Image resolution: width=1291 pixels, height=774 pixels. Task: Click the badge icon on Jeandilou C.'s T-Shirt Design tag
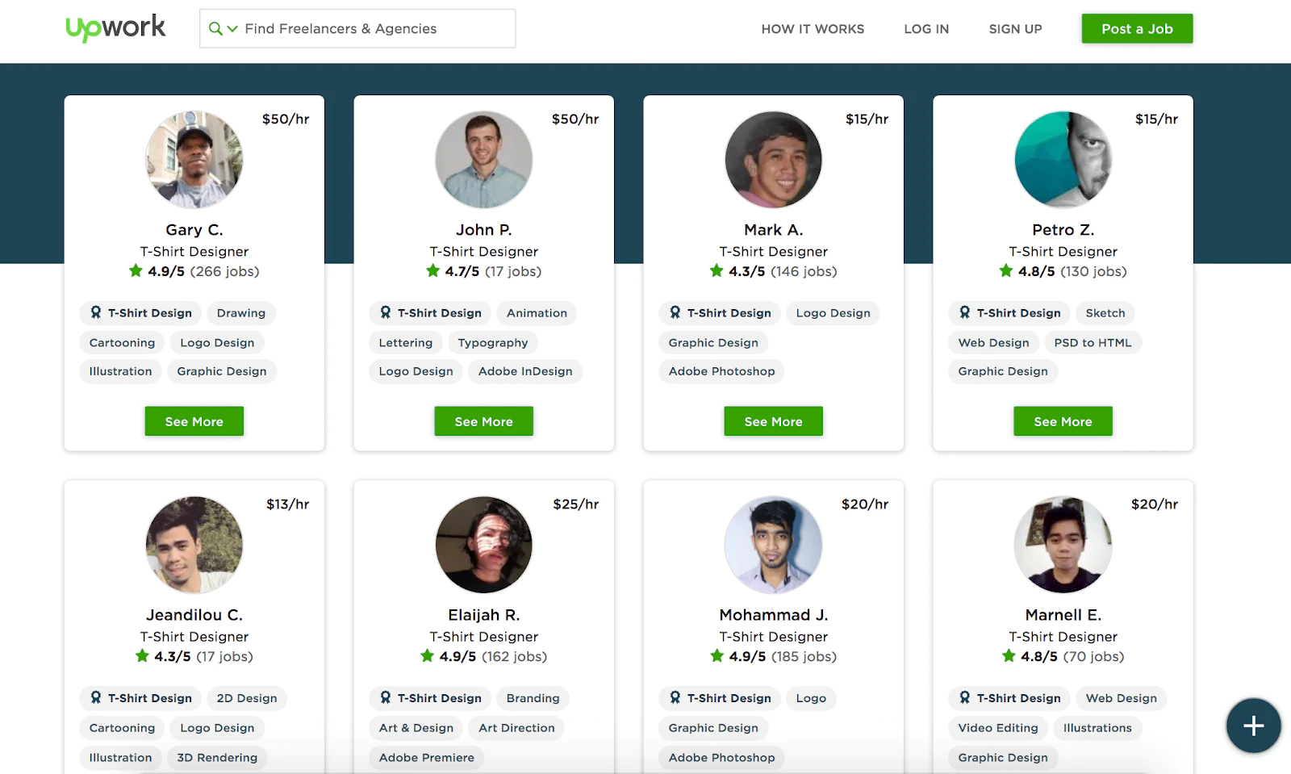[x=96, y=698]
